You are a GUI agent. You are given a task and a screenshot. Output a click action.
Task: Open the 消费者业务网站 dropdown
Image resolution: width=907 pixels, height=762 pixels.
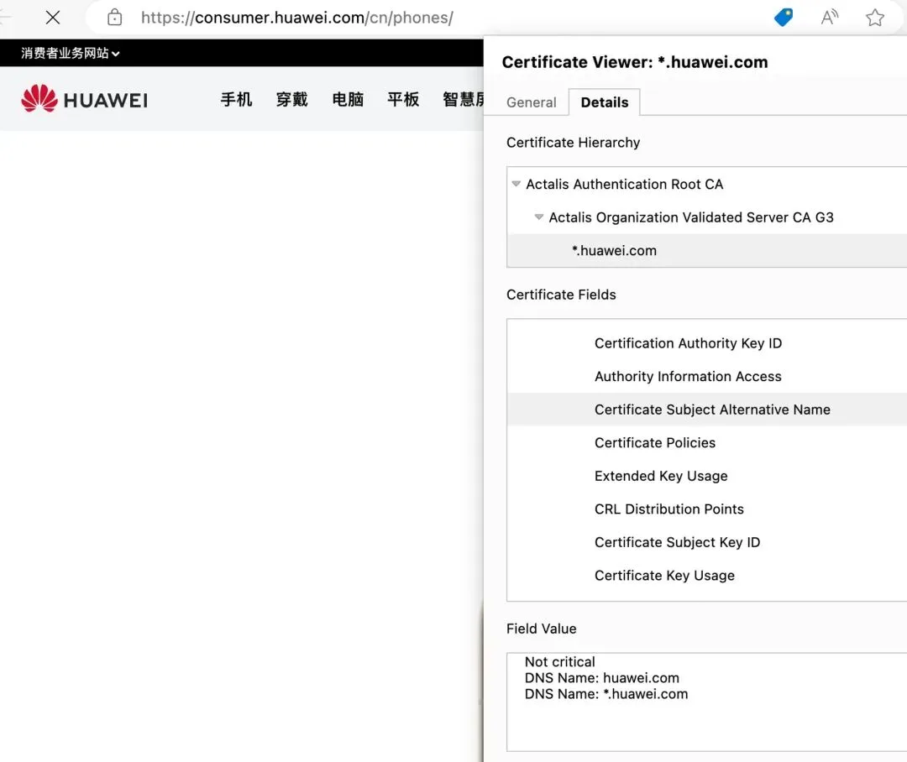[70, 53]
